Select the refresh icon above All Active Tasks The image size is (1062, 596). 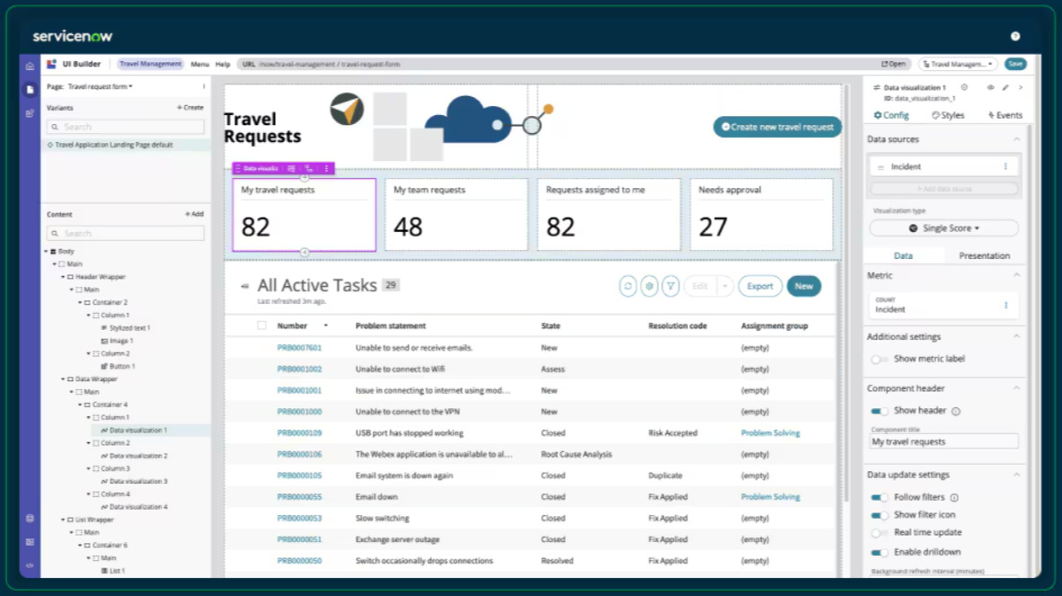click(x=628, y=286)
